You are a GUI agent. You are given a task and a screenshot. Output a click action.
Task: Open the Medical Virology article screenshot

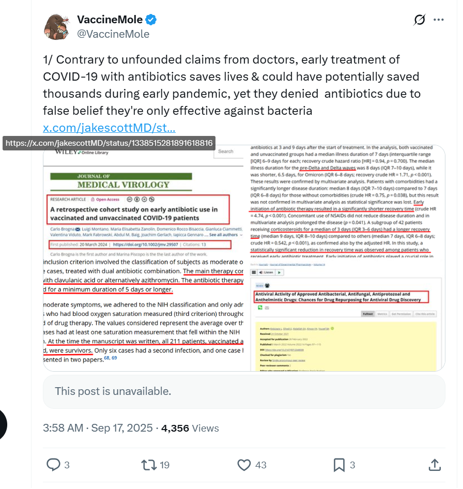tap(144, 201)
